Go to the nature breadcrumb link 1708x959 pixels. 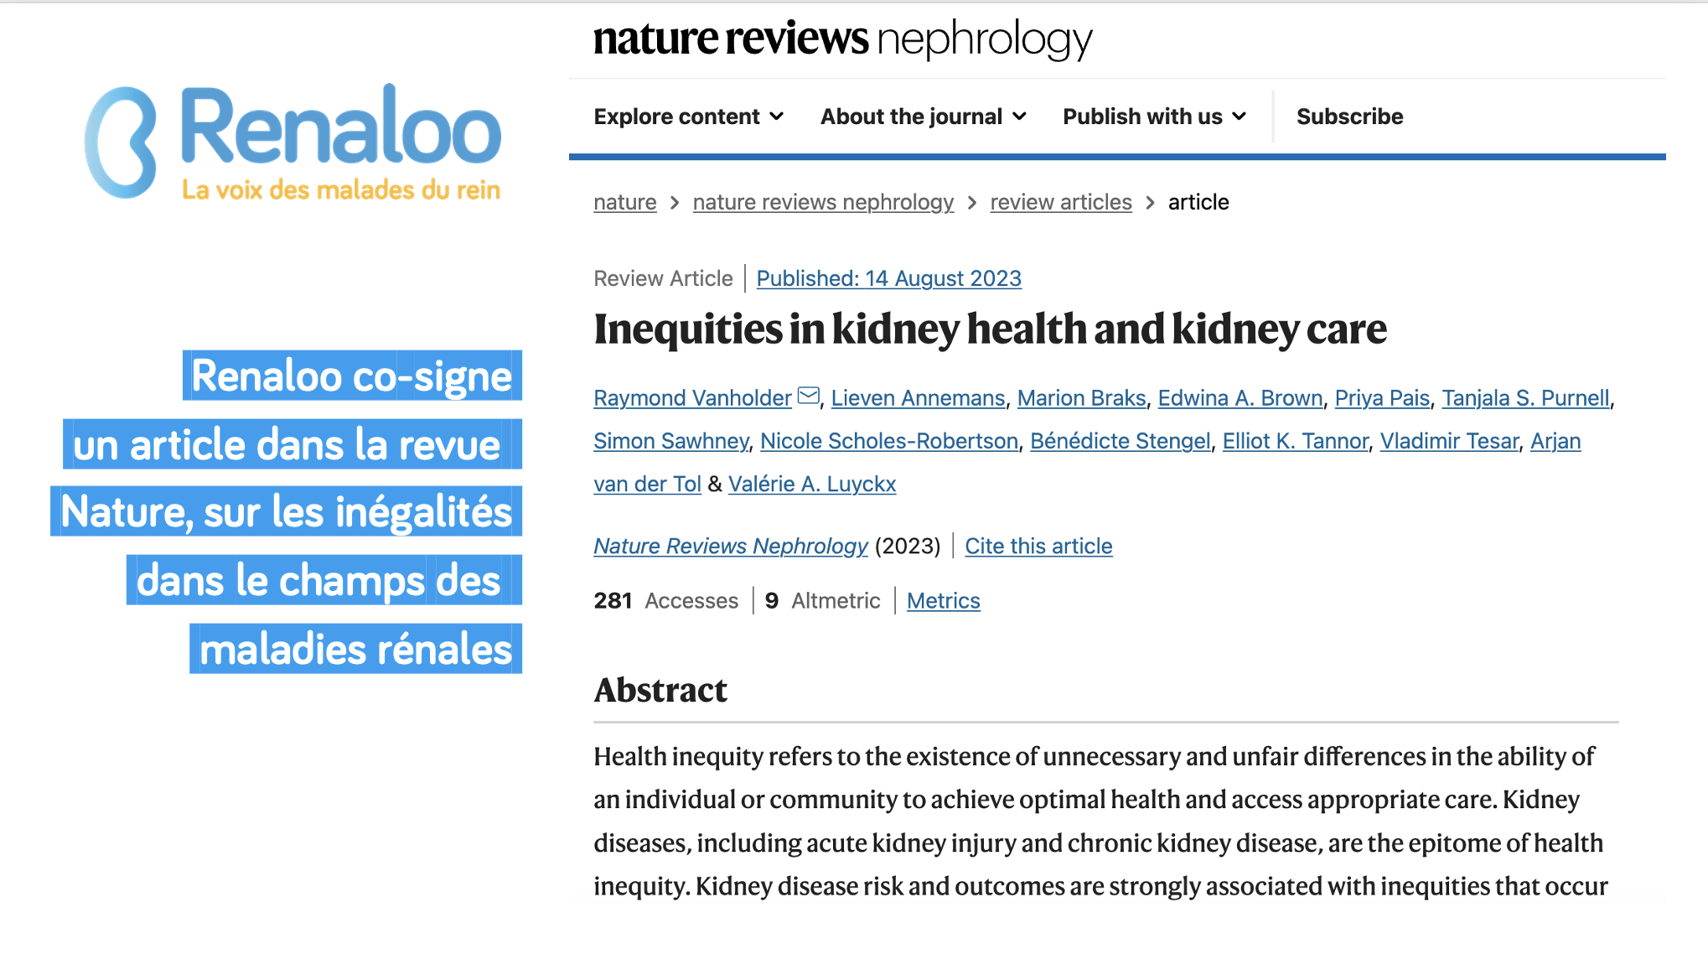point(625,202)
